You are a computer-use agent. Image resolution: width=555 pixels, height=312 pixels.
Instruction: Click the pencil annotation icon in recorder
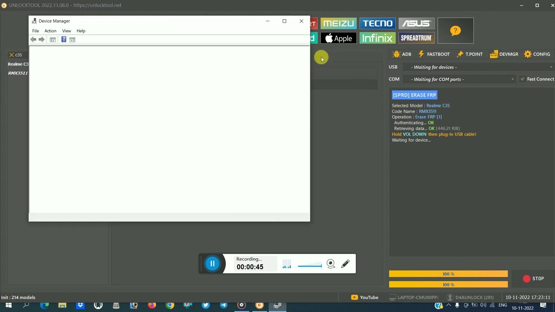[346, 264]
